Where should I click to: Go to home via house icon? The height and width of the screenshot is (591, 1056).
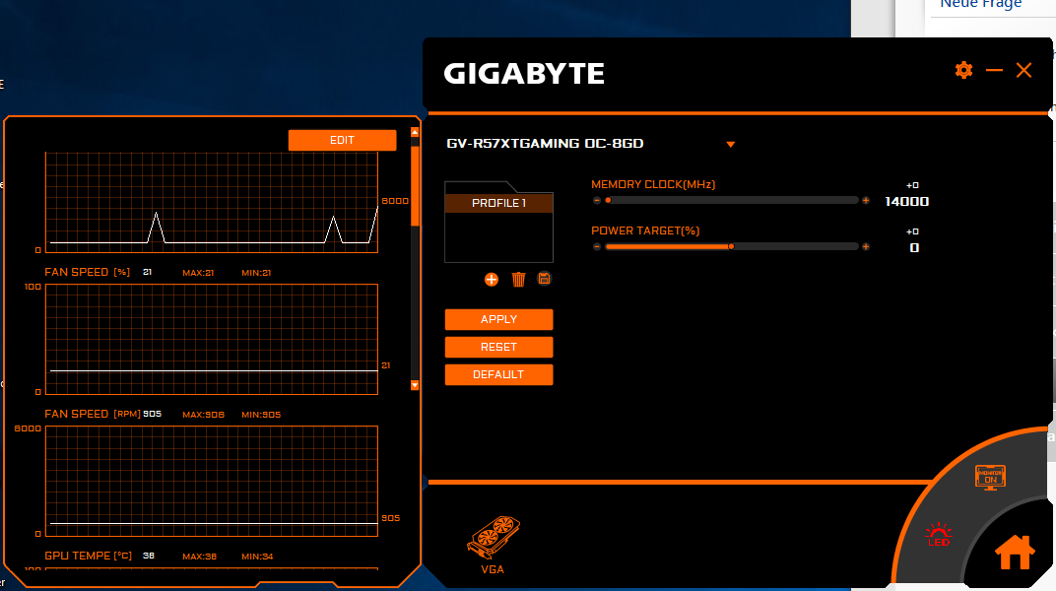pyautogui.click(x=1015, y=552)
